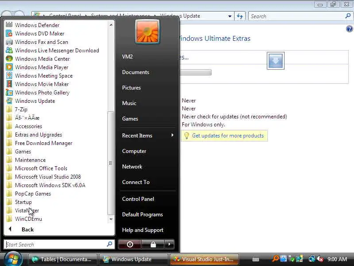The width and height of the screenshot is (354, 266).
Task: Click the power sleep button
Action: [130, 244]
